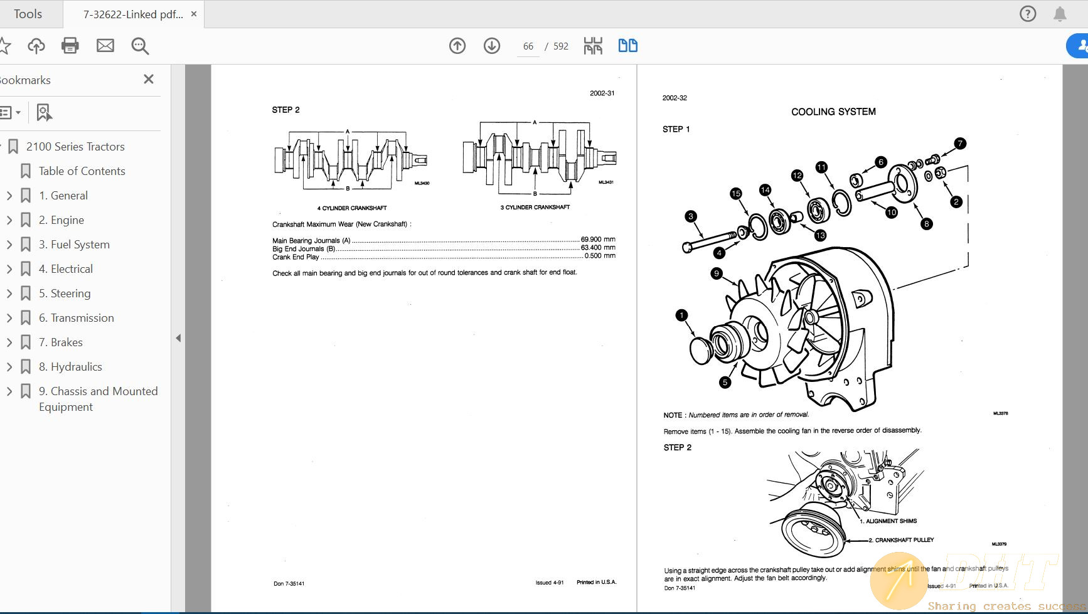Viewport: 1088px width, 614px height.
Task: Expand the 6. Transmission bookmark
Action: click(x=9, y=318)
